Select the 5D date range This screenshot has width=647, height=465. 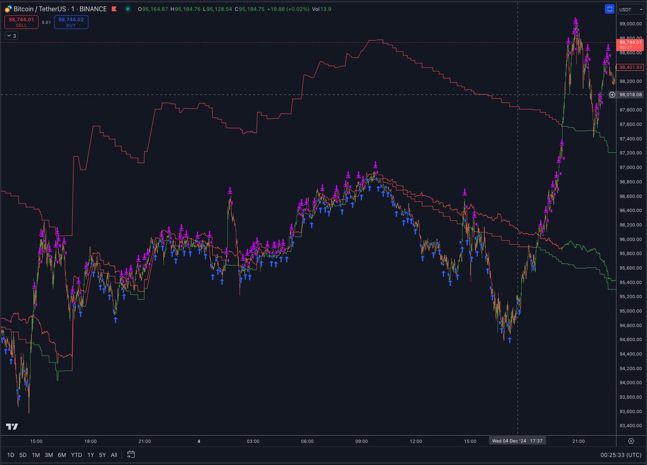tap(23, 455)
